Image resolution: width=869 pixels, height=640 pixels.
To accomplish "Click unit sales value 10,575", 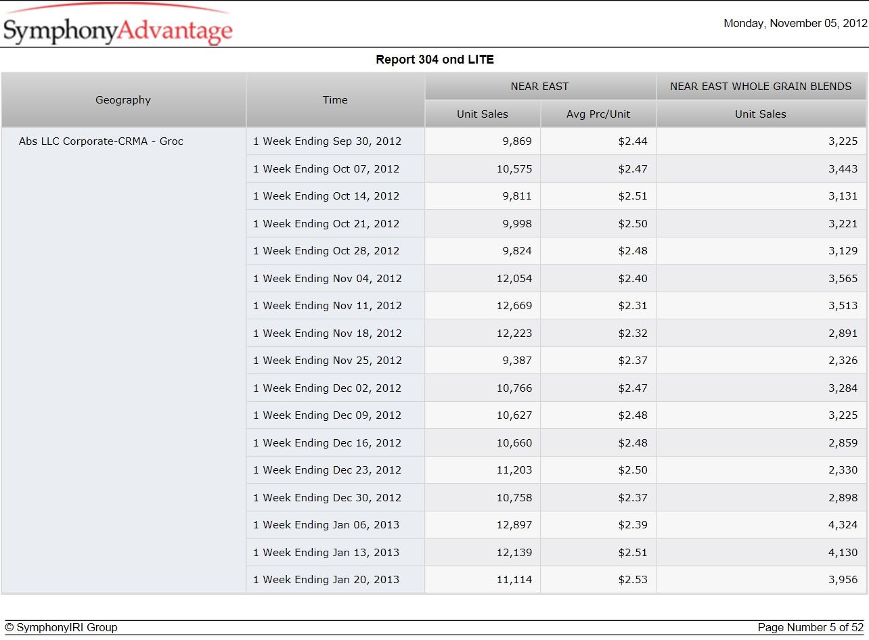I will tap(514, 169).
